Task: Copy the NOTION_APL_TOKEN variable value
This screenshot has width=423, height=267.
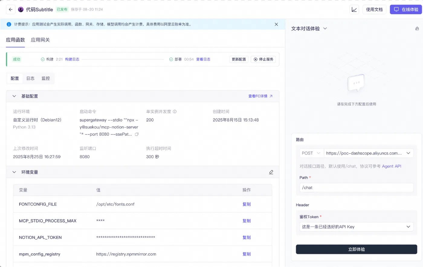Action: (247, 238)
